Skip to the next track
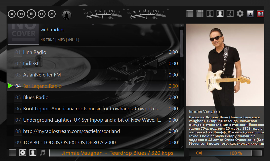 42,14
